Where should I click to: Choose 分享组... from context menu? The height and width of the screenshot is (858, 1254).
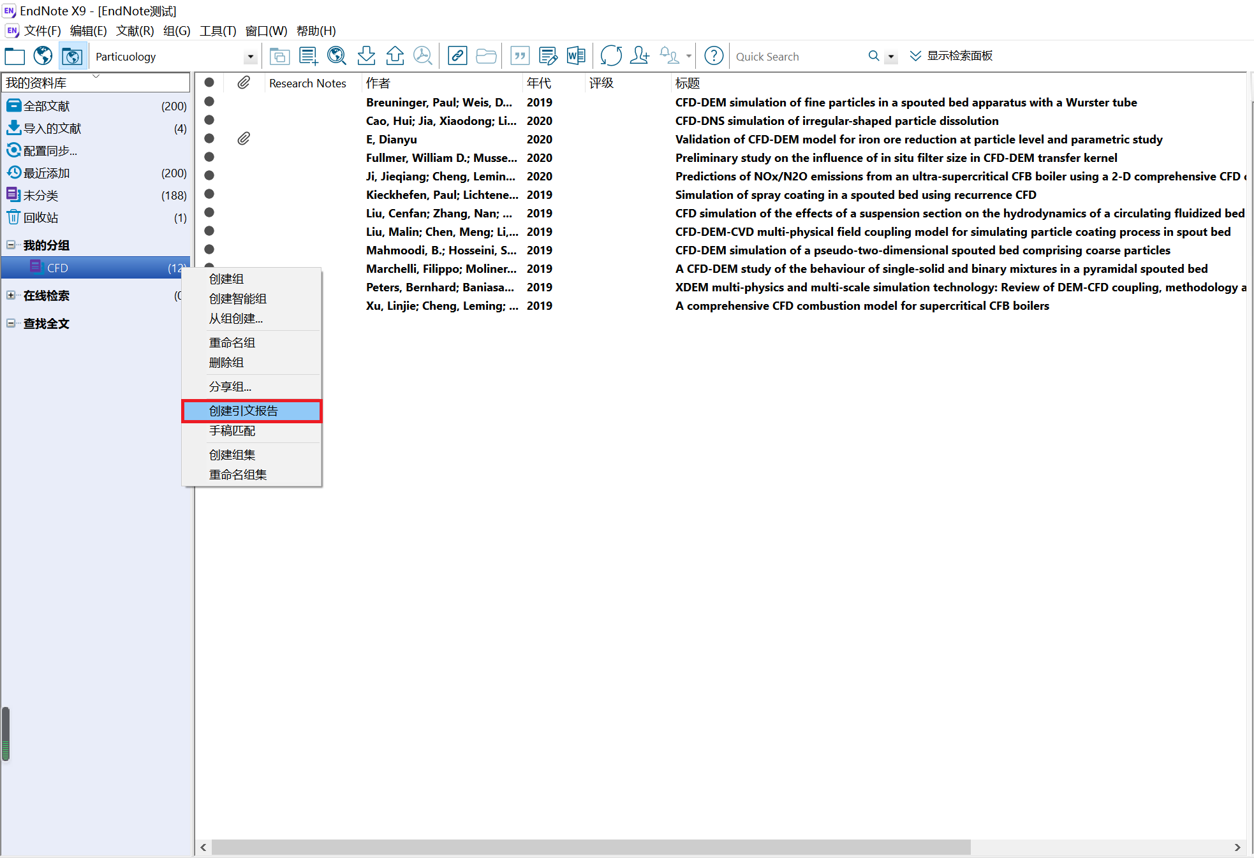(252, 386)
